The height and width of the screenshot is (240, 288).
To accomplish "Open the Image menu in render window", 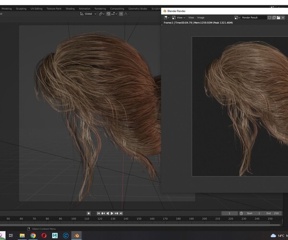I will pyautogui.click(x=201, y=18).
